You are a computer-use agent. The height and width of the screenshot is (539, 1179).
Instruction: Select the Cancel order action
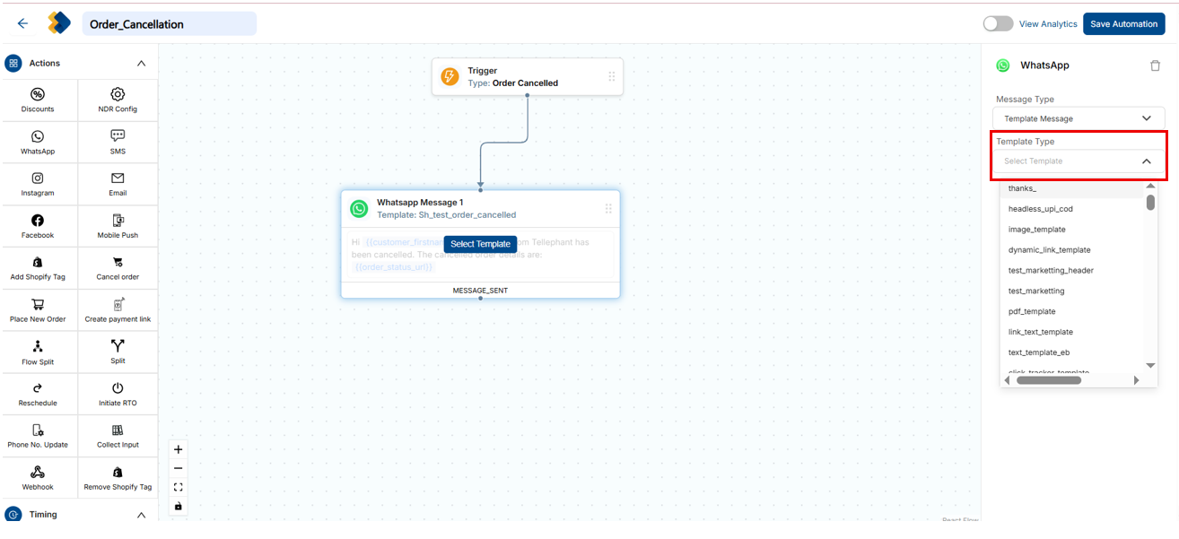[x=118, y=269]
